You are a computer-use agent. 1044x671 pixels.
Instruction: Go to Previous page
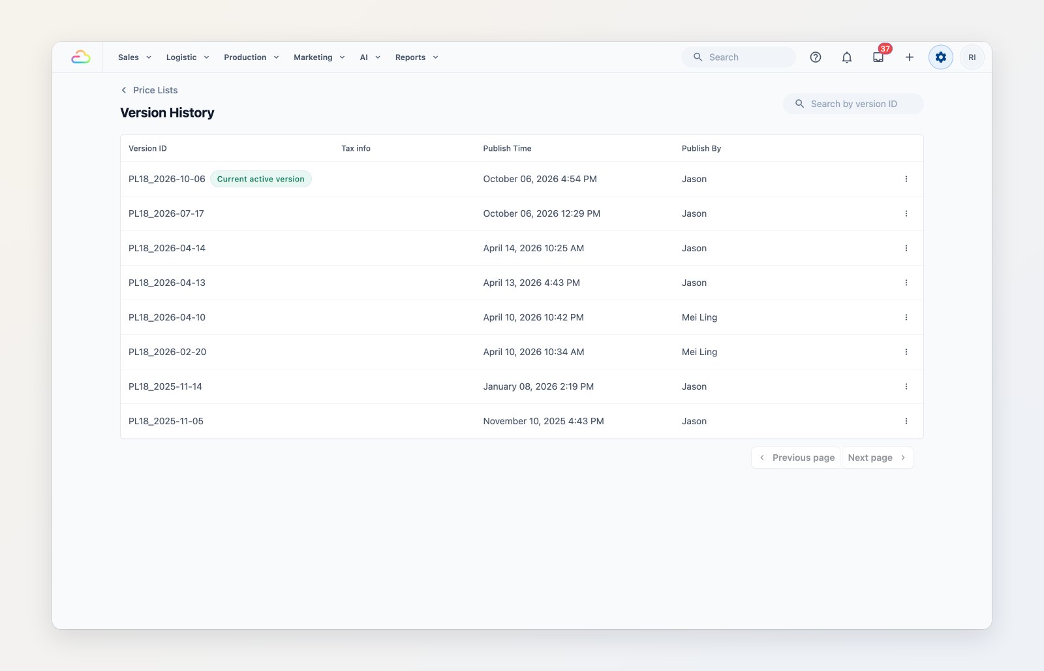click(x=797, y=458)
